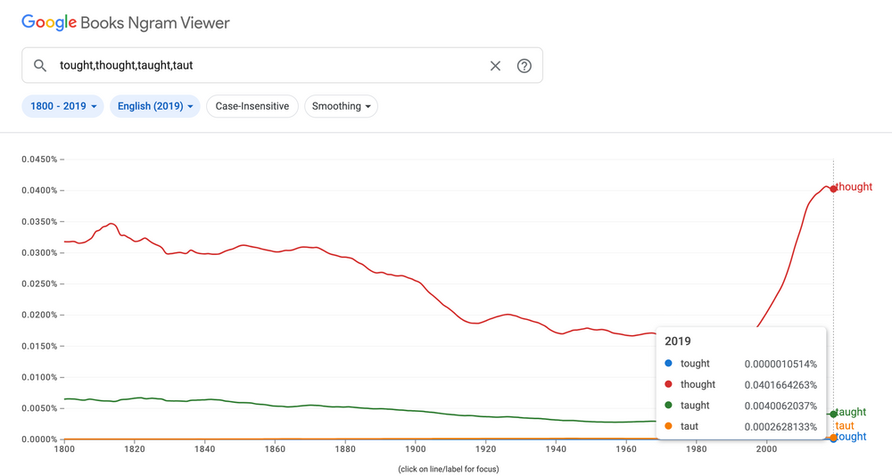Viewport: 892px width, 476px height.
Task: Click into the ngram search text field
Action: [268, 66]
